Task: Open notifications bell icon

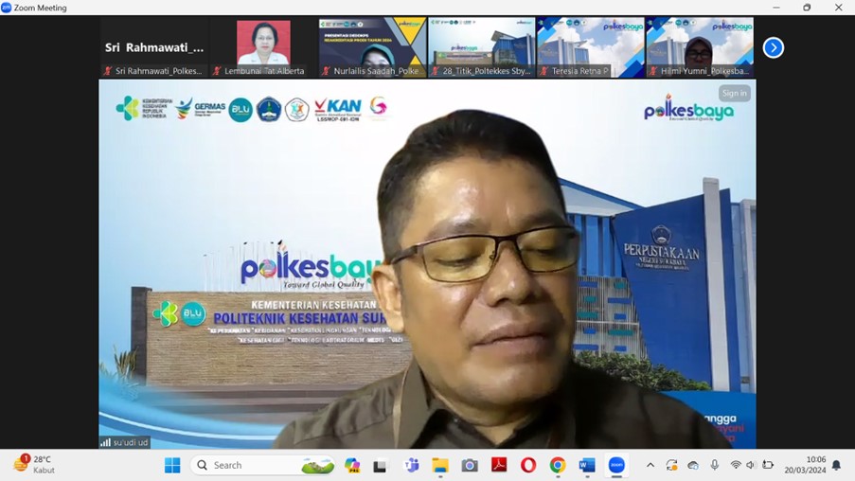Action: (x=836, y=465)
